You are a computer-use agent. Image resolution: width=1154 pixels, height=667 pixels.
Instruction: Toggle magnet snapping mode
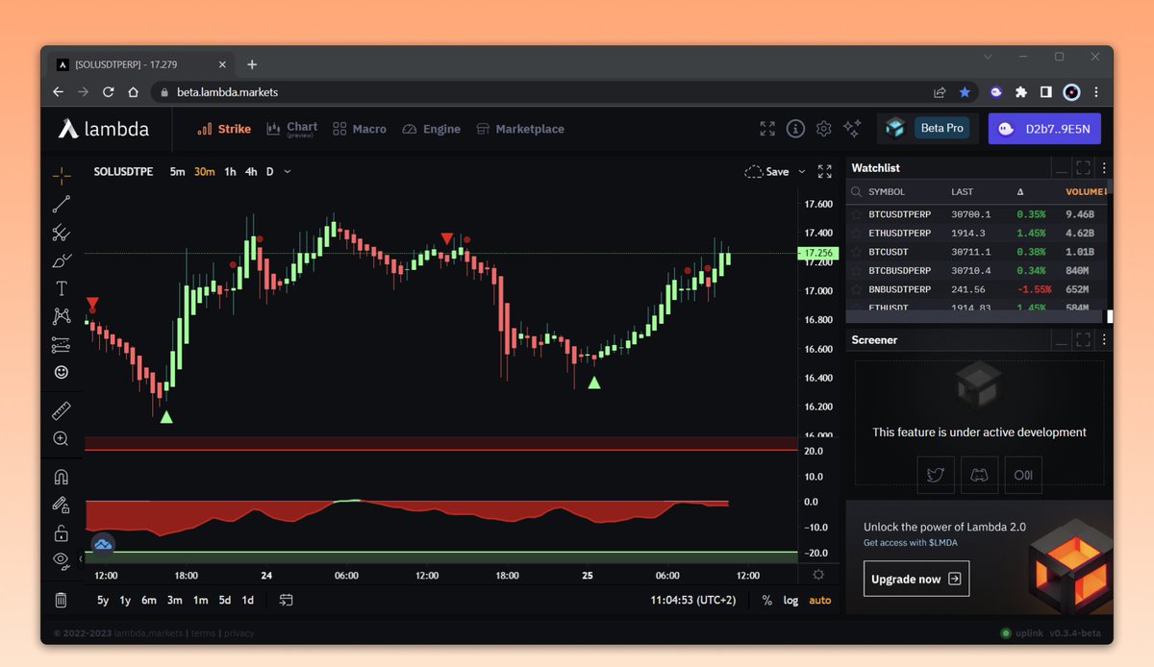coord(62,477)
